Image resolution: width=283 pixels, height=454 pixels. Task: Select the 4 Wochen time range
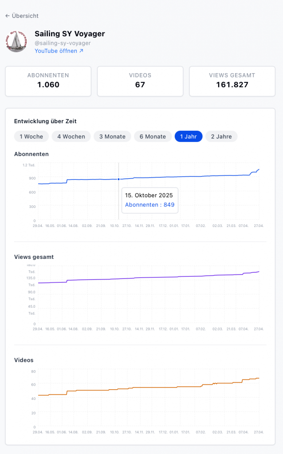pyautogui.click(x=71, y=137)
